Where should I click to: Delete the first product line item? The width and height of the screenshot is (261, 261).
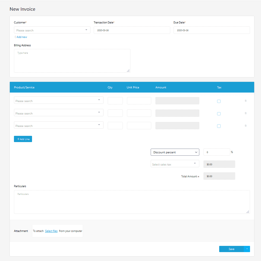(x=245, y=101)
